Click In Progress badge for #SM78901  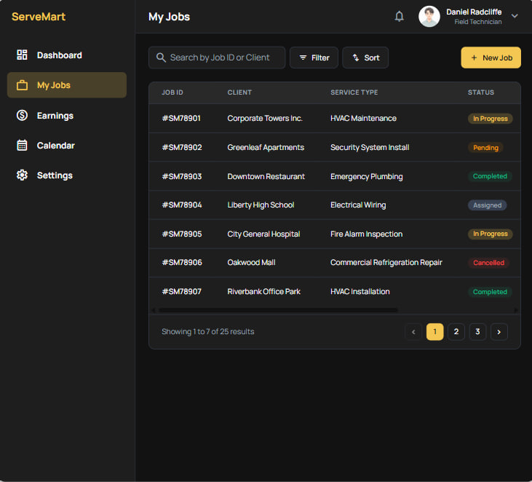[491, 119]
